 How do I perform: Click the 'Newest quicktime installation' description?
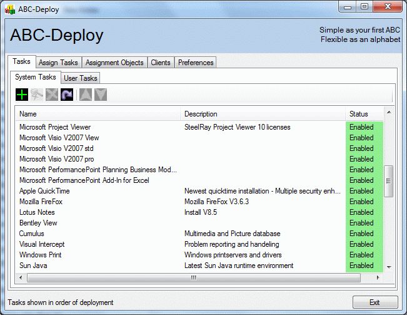click(262, 191)
